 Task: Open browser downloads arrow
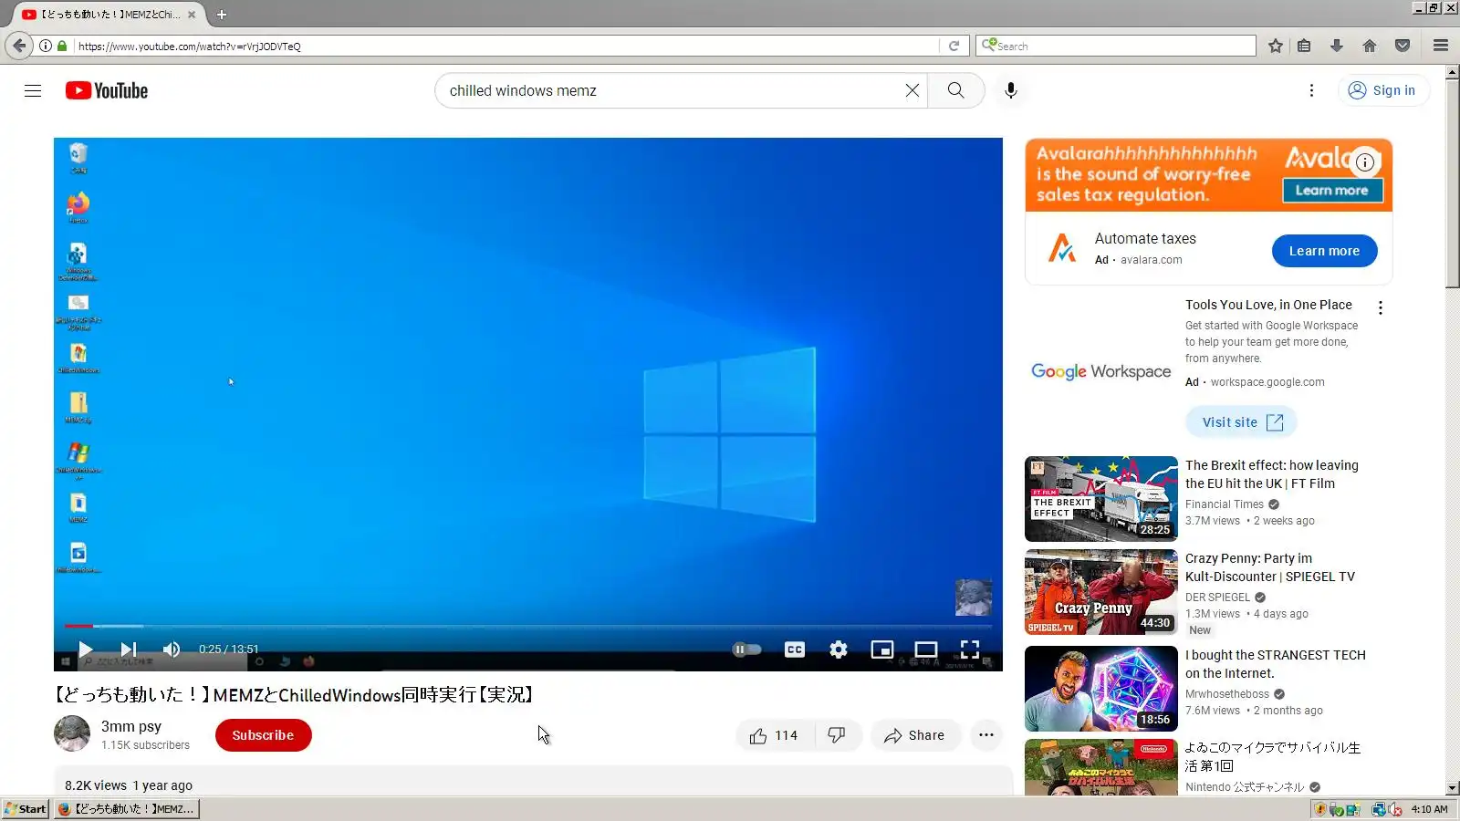(x=1337, y=46)
